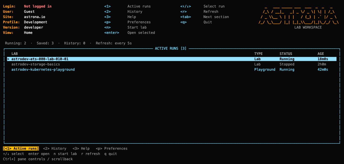The height and width of the screenshot is (164, 344).
Task: Click the Running: 2 counter
Action: tap(16, 43)
